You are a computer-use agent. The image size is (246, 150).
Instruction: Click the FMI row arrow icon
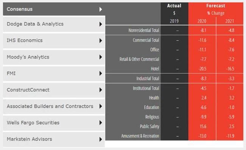[101, 73]
